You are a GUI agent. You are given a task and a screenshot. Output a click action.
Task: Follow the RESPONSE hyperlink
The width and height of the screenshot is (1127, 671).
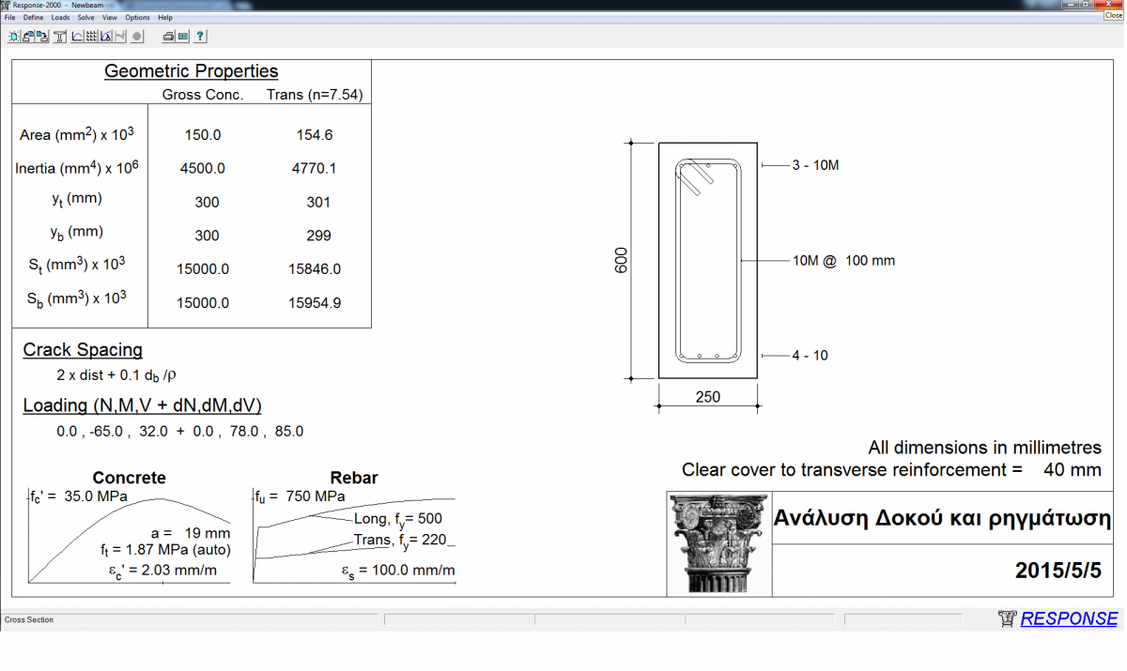pyautogui.click(x=1069, y=619)
